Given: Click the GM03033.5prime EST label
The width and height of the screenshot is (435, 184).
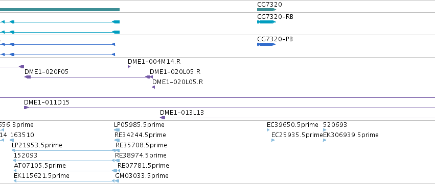Looking at the screenshot, I should [x=142, y=176].
